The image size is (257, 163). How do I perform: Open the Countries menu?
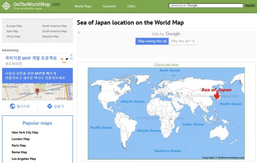(x=110, y=6)
